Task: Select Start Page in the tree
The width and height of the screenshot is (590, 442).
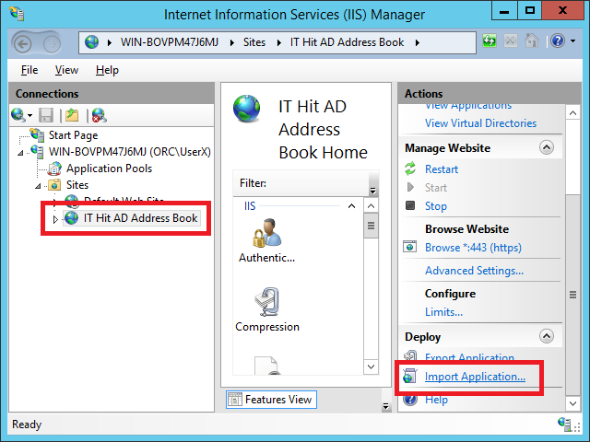Action: coord(73,135)
